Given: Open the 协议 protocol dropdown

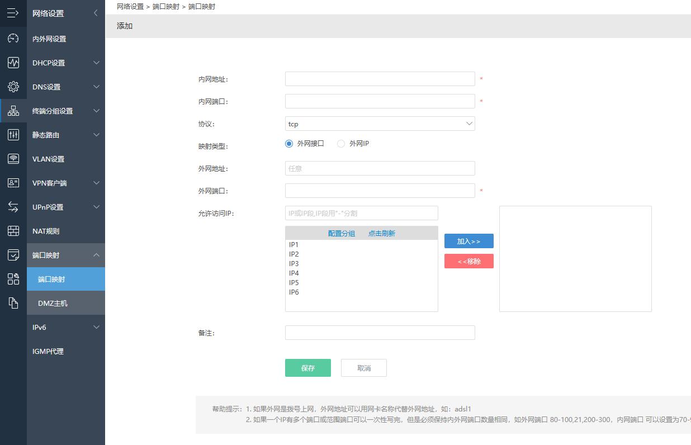Looking at the screenshot, I should [x=380, y=124].
